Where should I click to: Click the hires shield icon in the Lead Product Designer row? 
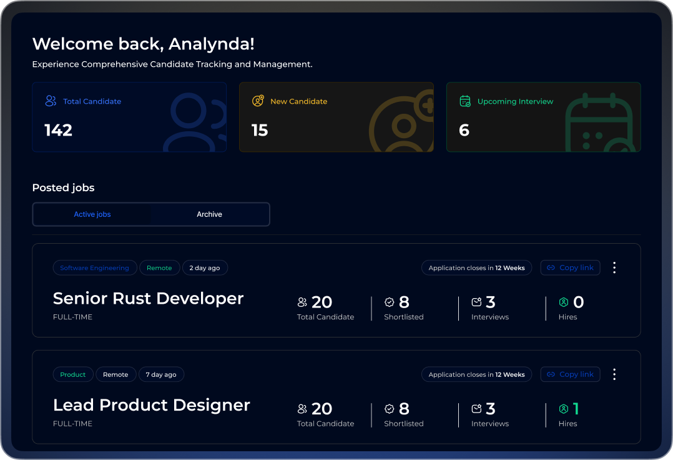(x=564, y=409)
